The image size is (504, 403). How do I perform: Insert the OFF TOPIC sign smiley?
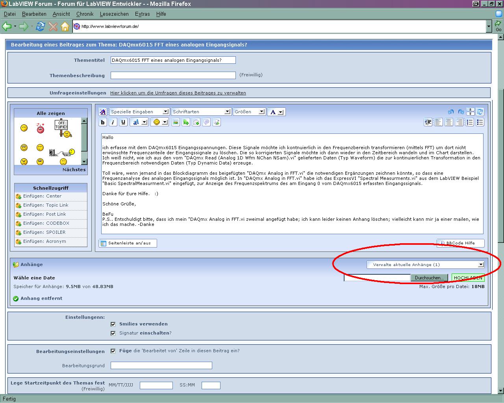coord(63,129)
